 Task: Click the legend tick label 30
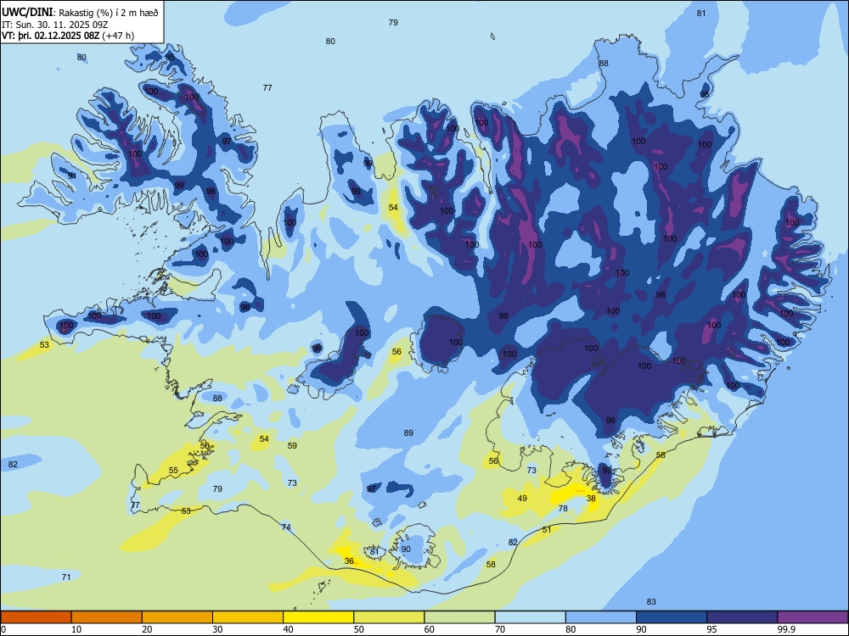(217, 629)
